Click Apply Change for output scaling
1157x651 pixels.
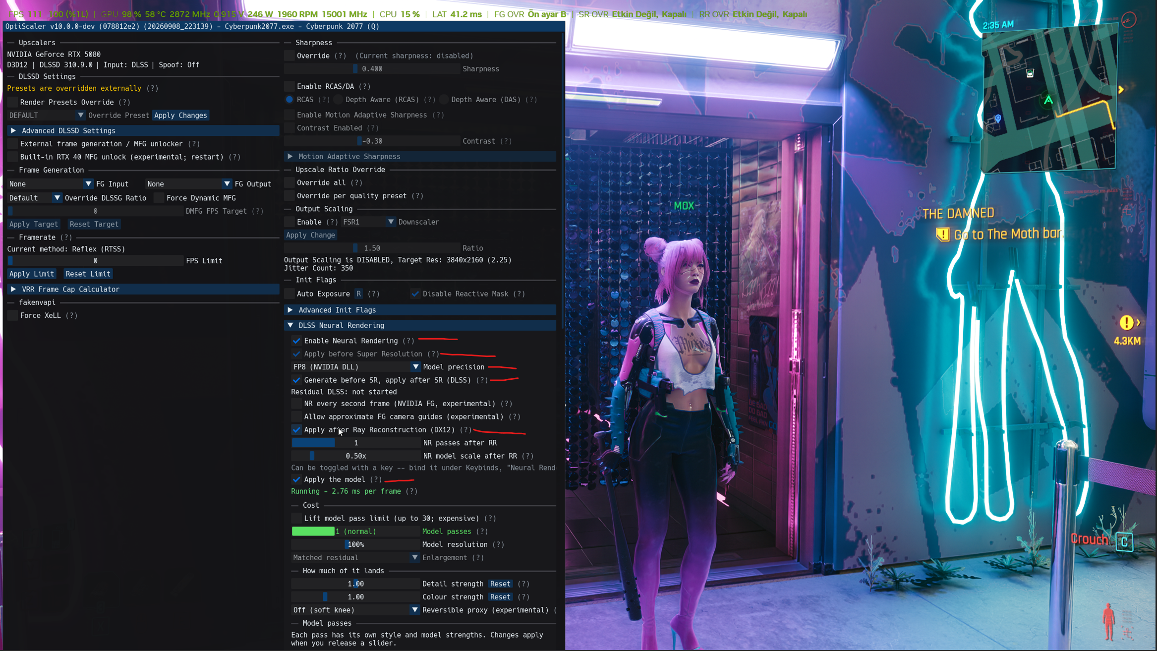click(310, 235)
